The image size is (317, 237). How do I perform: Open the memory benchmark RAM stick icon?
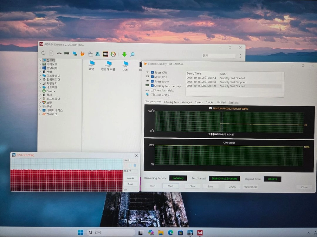pyautogui.click(x=67, y=53)
